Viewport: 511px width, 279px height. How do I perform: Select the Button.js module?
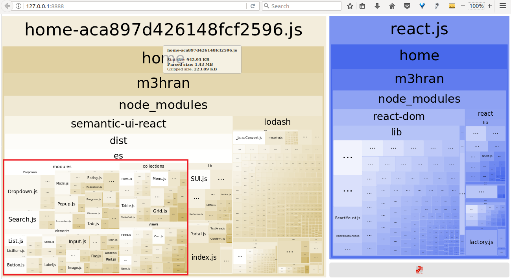(16, 265)
